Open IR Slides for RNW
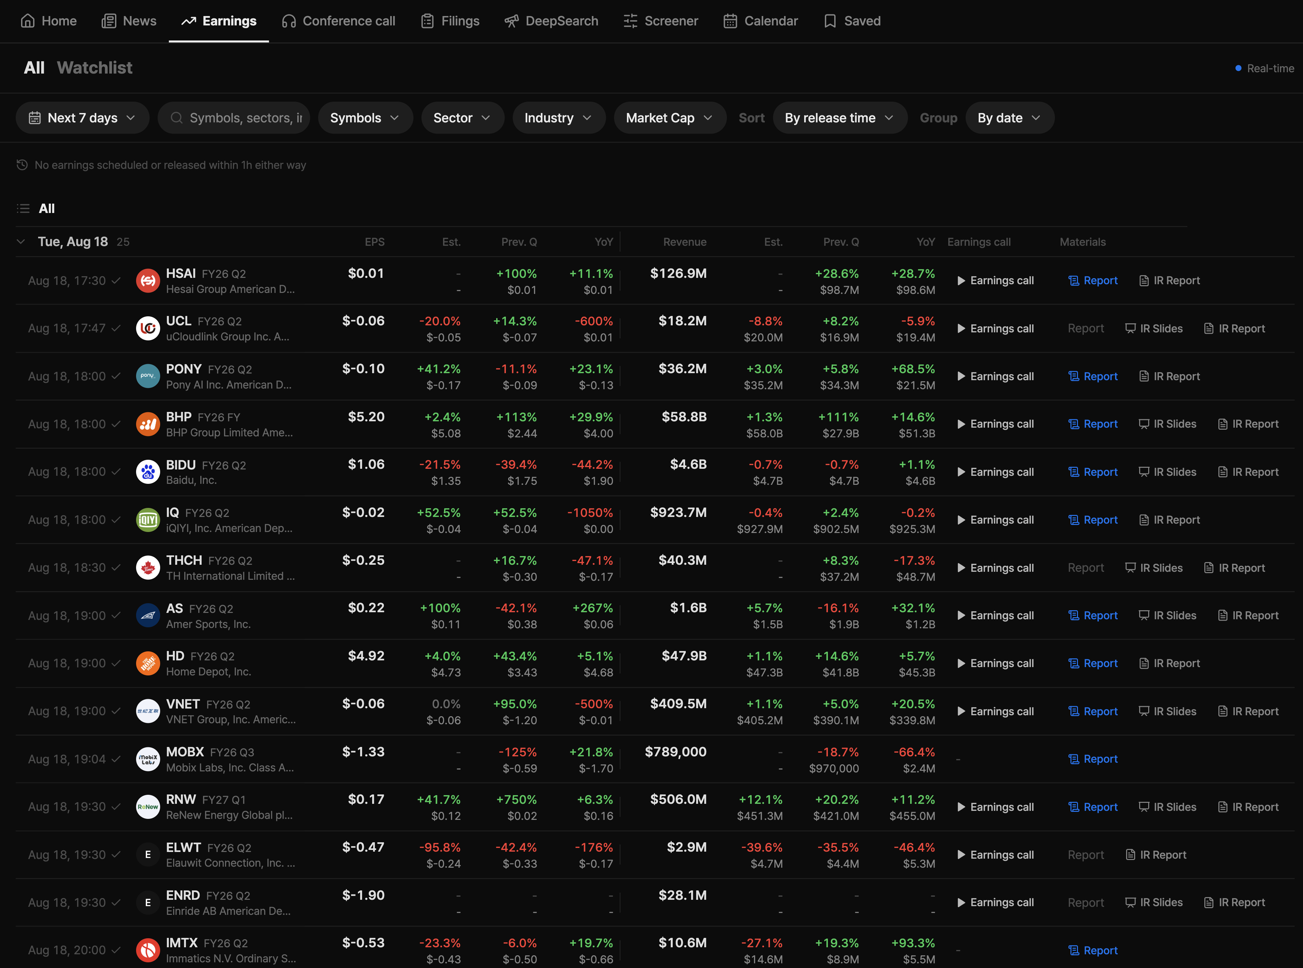The image size is (1303, 968). (1167, 807)
